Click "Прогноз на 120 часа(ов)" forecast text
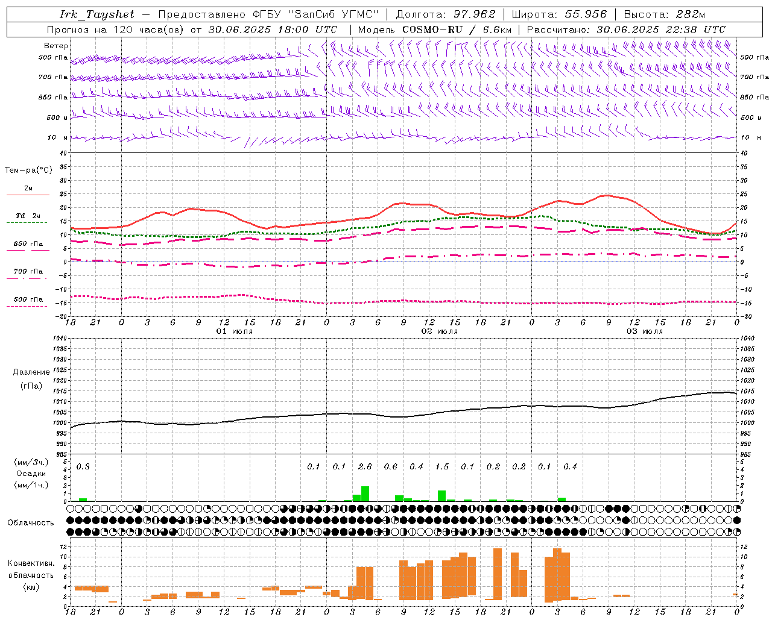The width and height of the screenshot is (772, 617). pyautogui.click(x=116, y=30)
